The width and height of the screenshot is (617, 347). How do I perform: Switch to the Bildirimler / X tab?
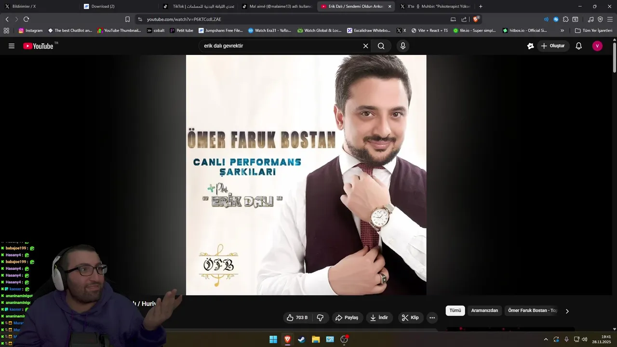(39, 6)
